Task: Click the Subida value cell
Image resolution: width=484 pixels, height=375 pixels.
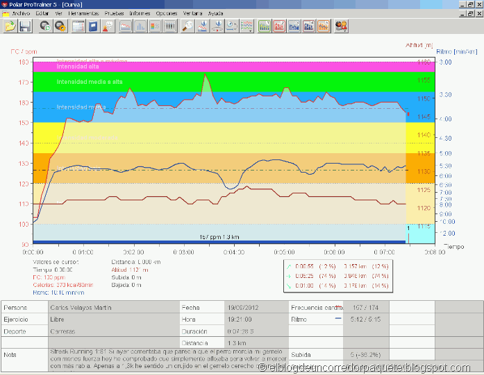Action: click(x=366, y=355)
